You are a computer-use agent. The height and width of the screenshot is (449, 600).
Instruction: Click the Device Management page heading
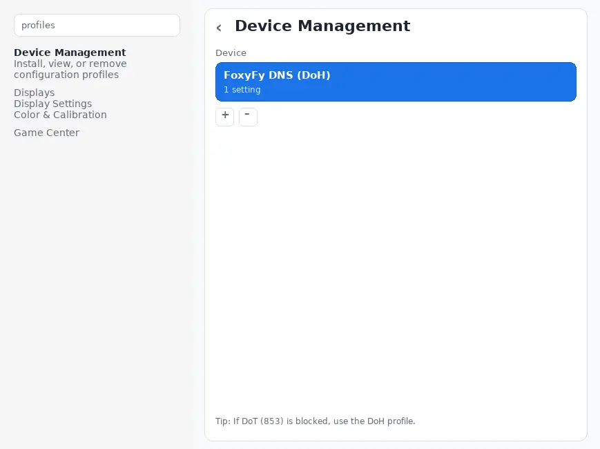coord(322,26)
